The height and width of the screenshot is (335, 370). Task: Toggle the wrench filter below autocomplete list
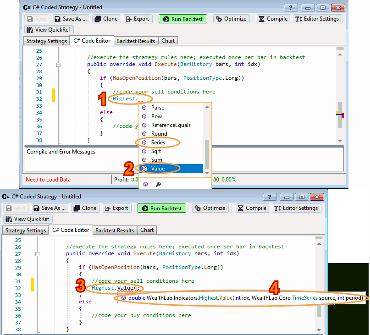coord(159,184)
